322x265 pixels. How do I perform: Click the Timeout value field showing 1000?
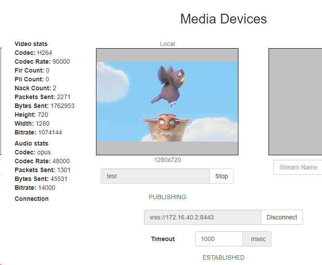click(x=219, y=239)
